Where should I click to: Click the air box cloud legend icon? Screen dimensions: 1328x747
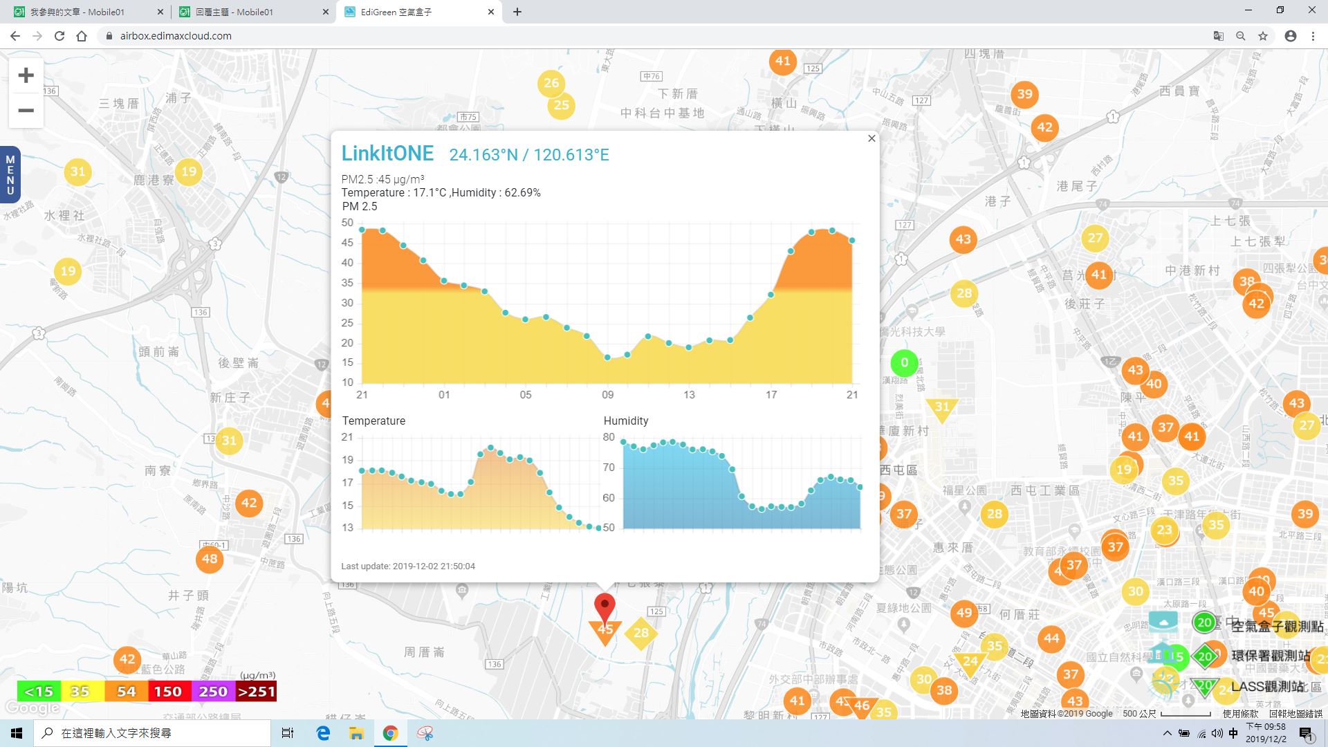coord(1163,621)
